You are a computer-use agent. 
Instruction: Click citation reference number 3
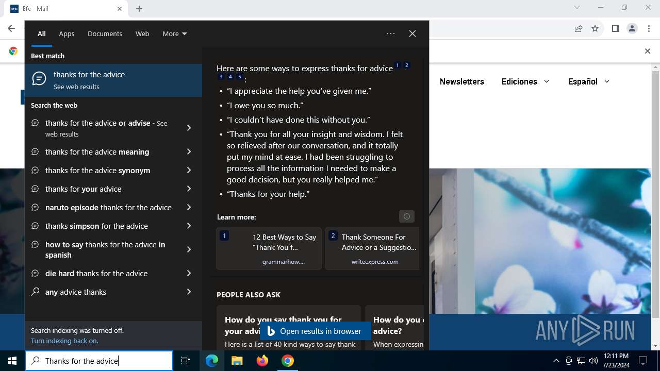(221, 77)
